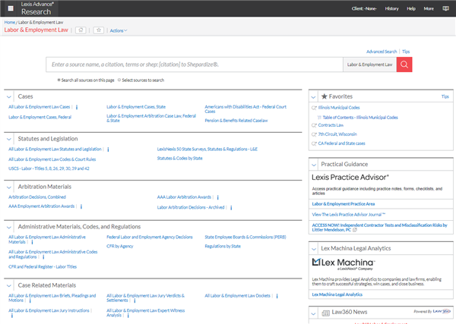The image size is (456, 324).
Task: Search icon next to Contracts Law favorite
Action: pyautogui.click(x=314, y=125)
